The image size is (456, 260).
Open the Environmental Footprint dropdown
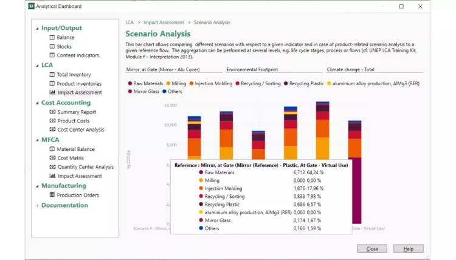click(272, 70)
